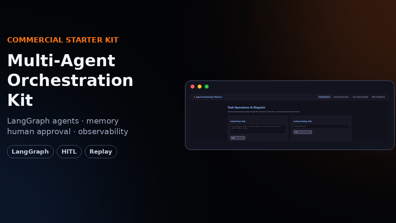
Task: Click the "Multi-Agent Orchestration Kit" headline
Action: tap(70, 80)
